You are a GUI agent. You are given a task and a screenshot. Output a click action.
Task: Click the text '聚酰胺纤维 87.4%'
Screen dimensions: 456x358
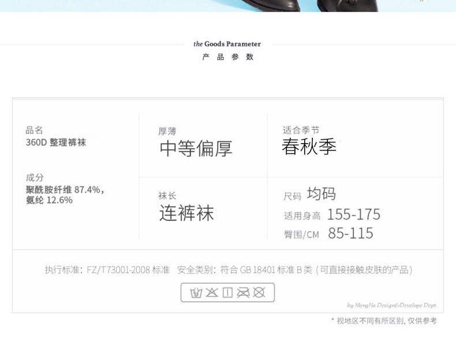(x=63, y=190)
